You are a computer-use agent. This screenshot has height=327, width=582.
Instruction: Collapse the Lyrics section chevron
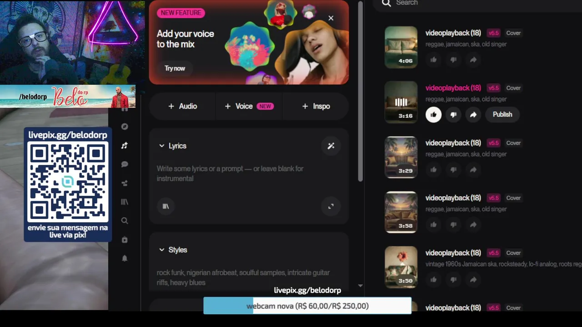[161, 146]
